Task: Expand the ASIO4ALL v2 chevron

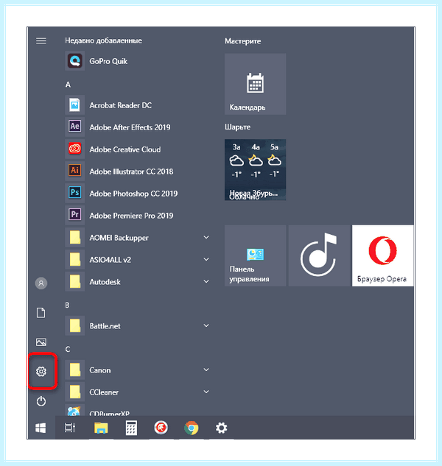Action: click(206, 259)
